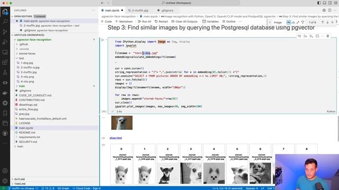339x190 pixels.
Task: Switch to the 2-muffin.jpg tab
Action: point(140,11)
